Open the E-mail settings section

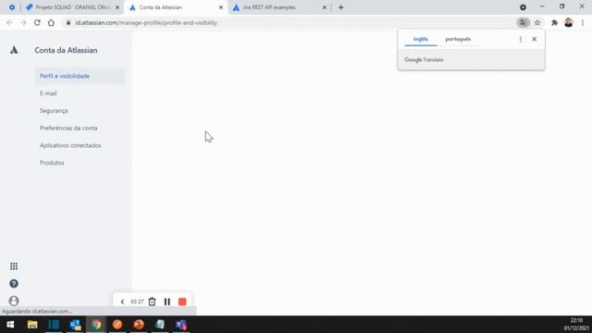coord(48,93)
